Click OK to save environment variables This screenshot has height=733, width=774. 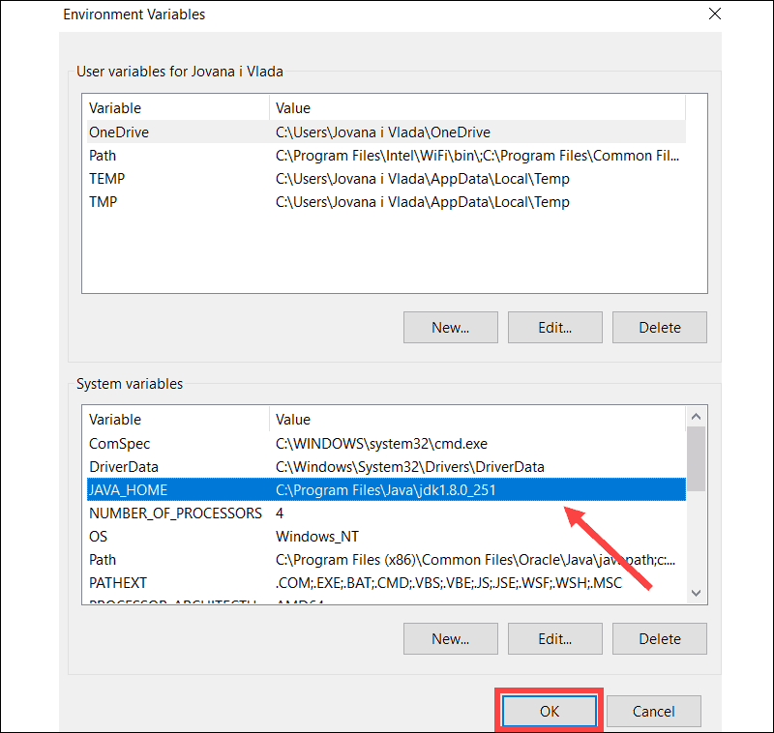click(x=549, y=711)
